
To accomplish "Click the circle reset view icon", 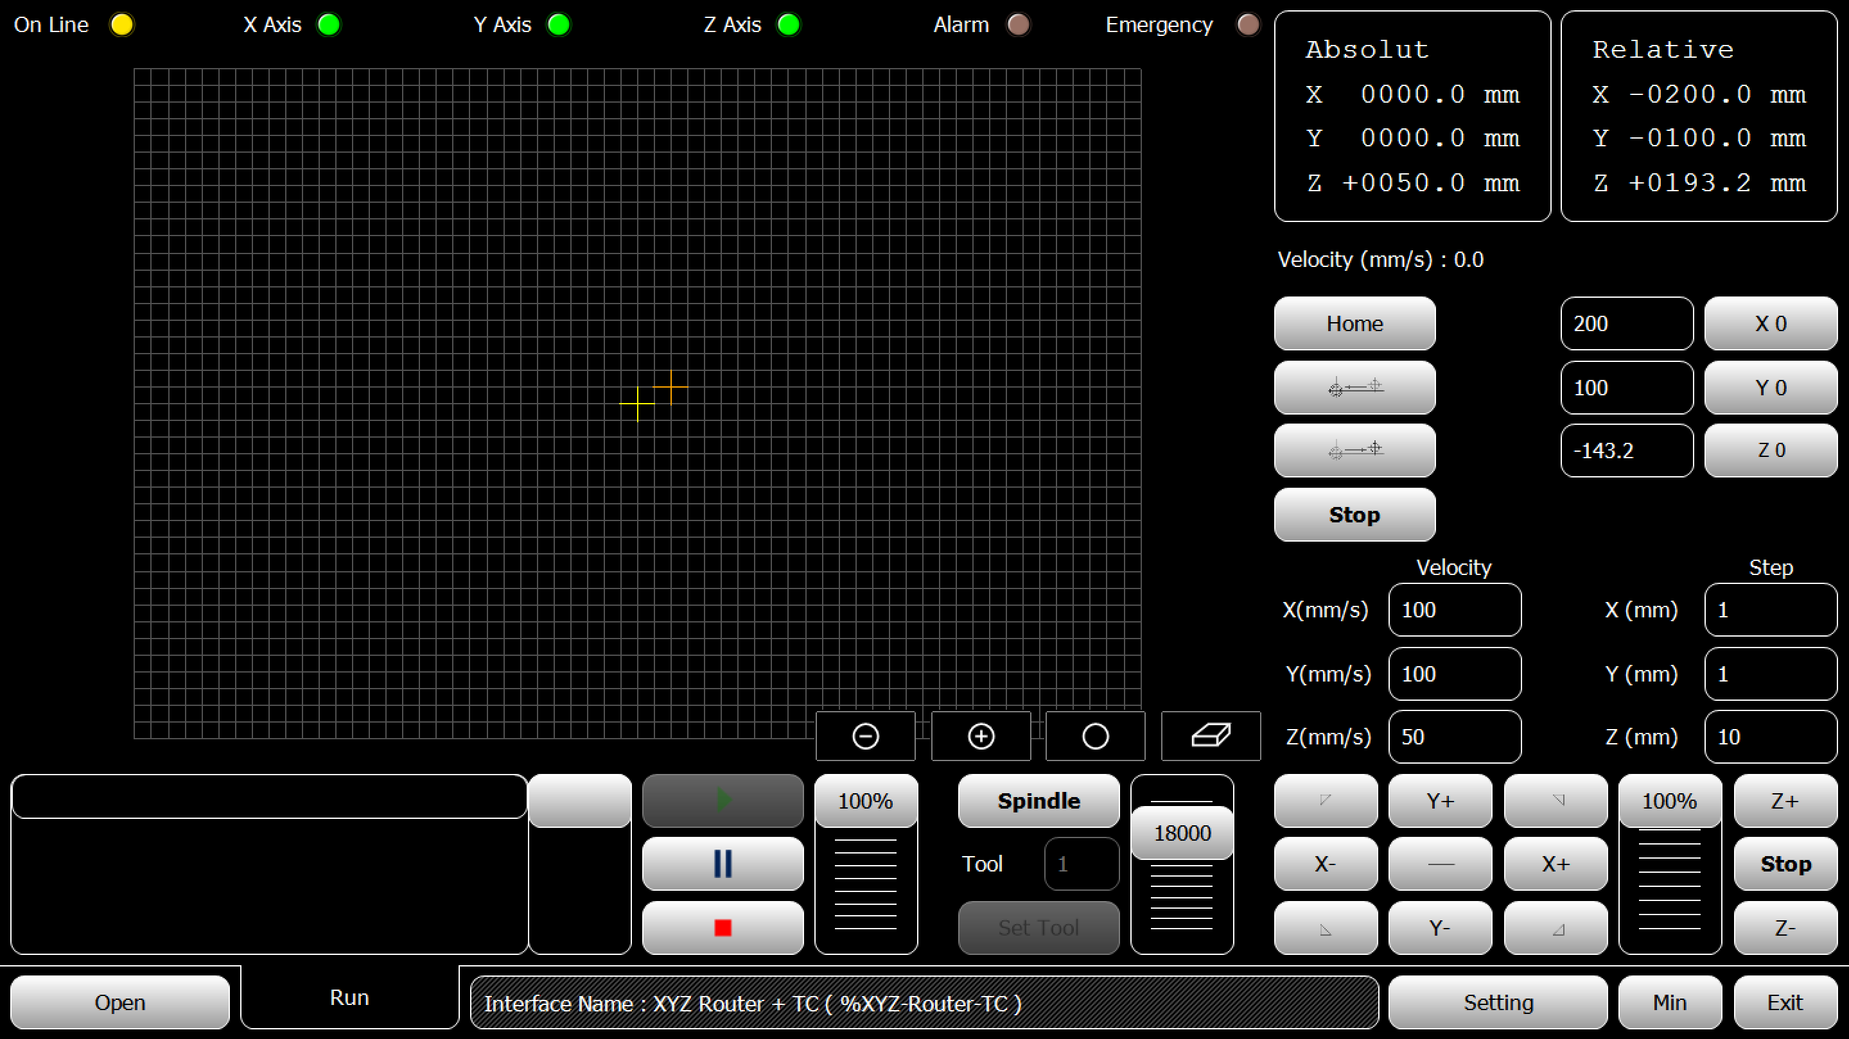I will [x=1095, y=736].
